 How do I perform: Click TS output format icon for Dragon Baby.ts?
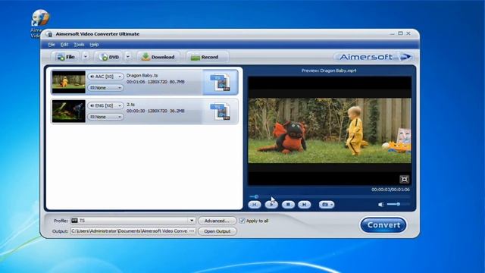221,83
